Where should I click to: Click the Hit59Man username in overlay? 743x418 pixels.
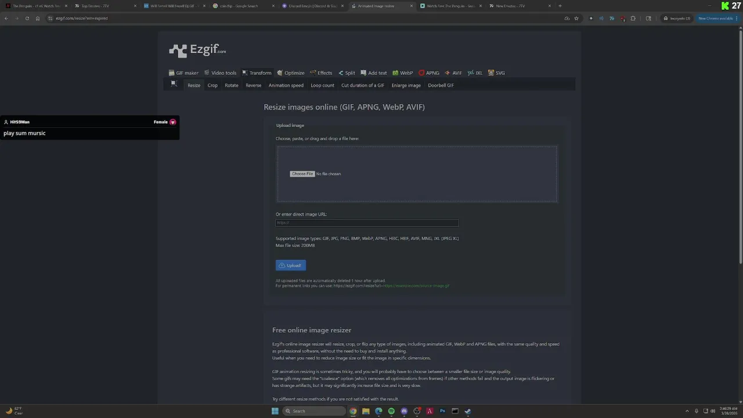coord(19,122)
